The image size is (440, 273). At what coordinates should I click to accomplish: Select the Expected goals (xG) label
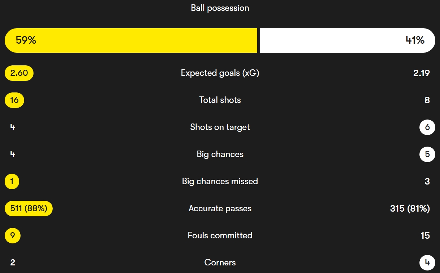220,73
